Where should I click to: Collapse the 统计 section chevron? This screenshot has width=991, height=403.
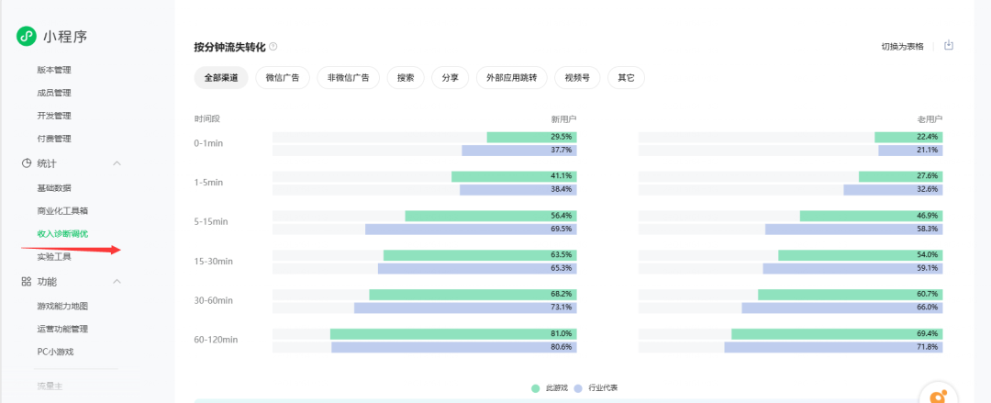point(117,163)
